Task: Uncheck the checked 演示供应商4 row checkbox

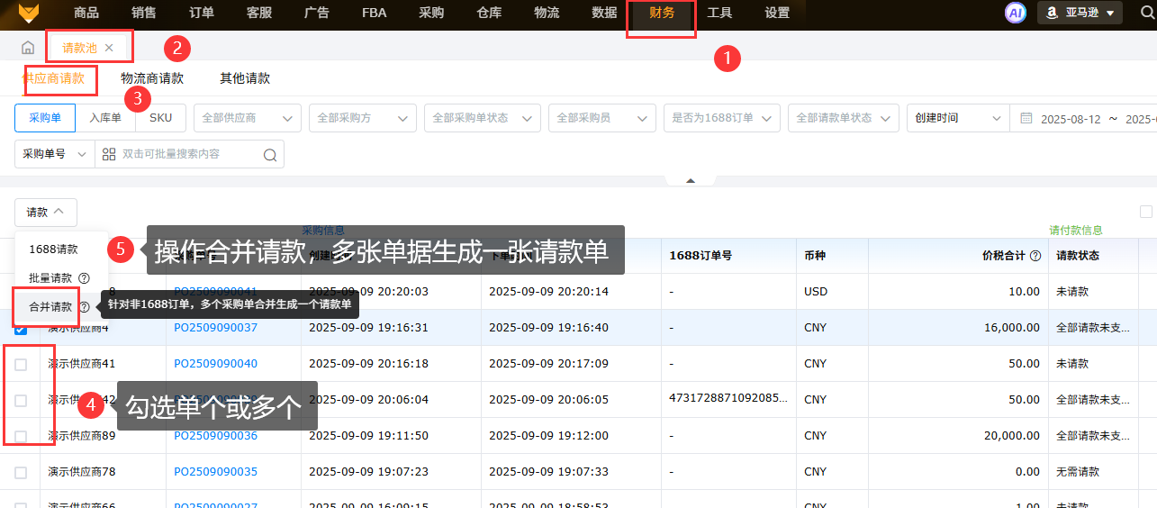Action: pos(21,329)
